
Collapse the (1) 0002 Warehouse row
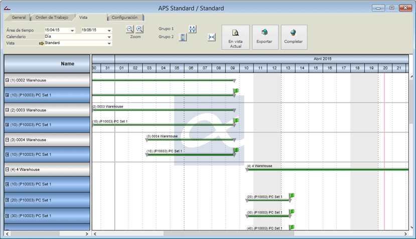(7, 80)
